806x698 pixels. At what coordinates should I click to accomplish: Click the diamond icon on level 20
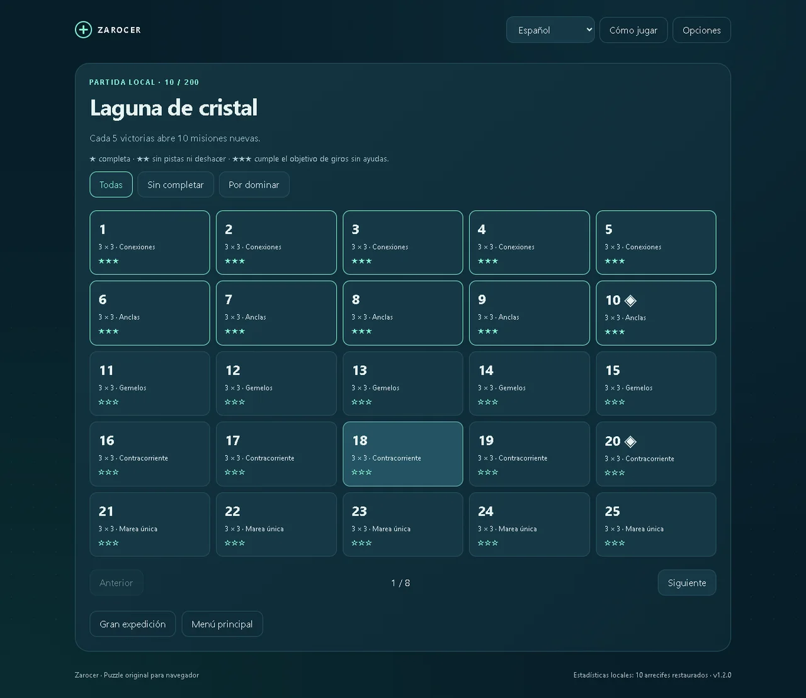(630, 442)
